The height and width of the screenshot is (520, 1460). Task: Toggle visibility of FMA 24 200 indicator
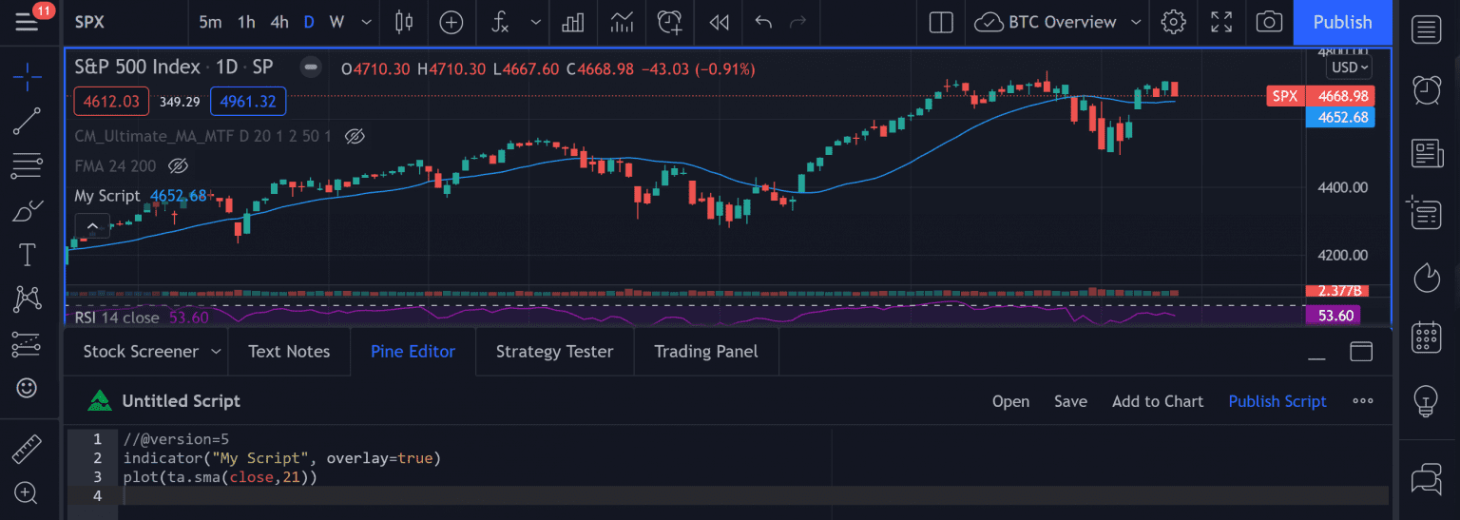178,166
